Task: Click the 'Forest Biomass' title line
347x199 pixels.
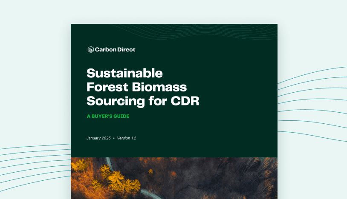Action: 136,87
